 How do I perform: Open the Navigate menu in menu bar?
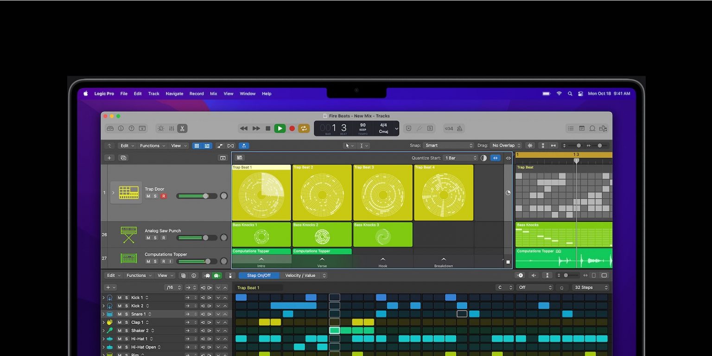point(174,94)
